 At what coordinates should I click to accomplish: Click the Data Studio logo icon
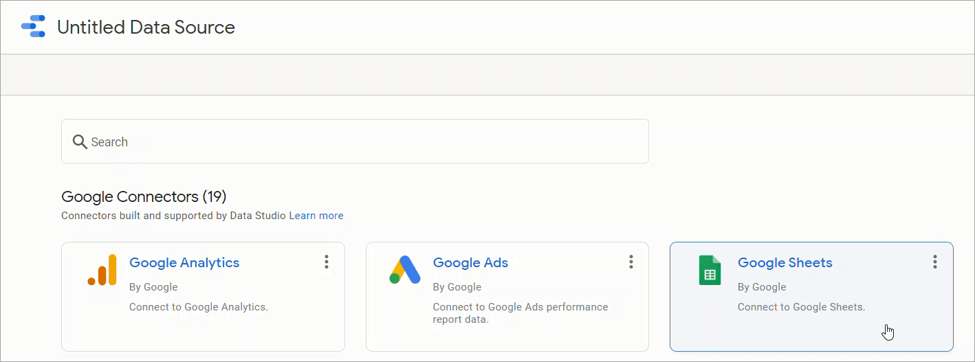(x=33, y=27)
